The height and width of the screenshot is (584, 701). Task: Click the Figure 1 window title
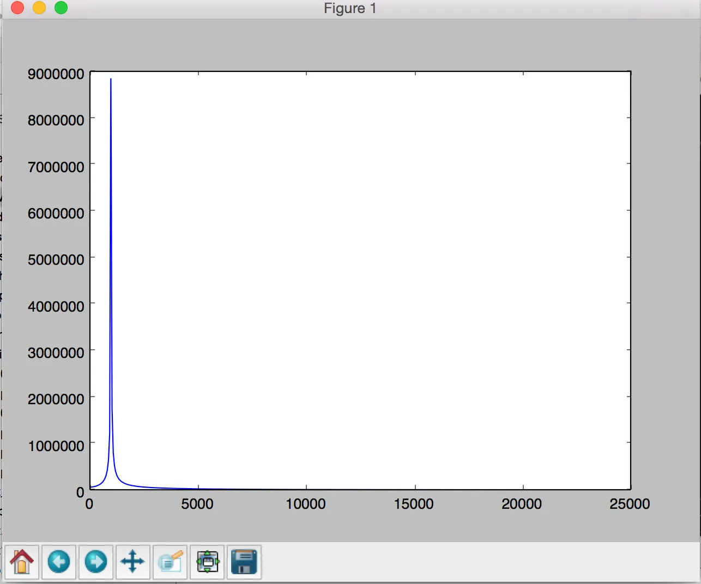coord(350,8)
